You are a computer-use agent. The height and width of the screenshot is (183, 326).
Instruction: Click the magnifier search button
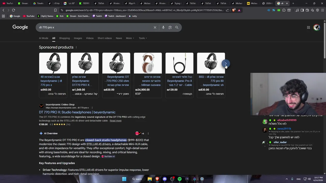[177, 27]
